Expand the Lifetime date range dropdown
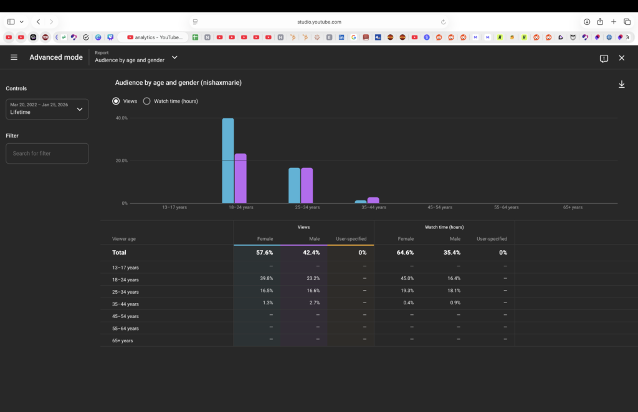Screen dimensions: 638x412 (47, 109)
